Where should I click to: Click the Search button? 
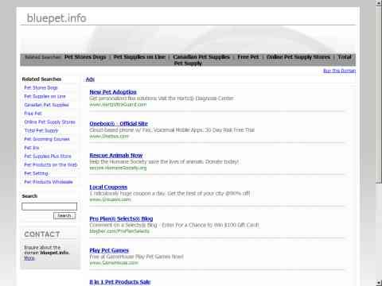coord(64,216)
